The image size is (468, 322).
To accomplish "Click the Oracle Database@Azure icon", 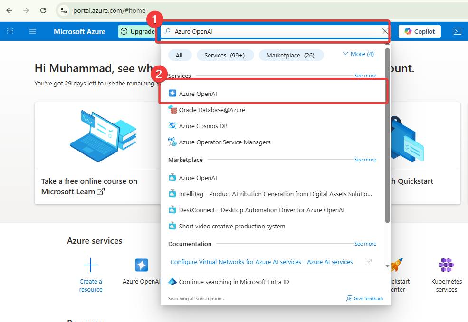I will point(172,110).
